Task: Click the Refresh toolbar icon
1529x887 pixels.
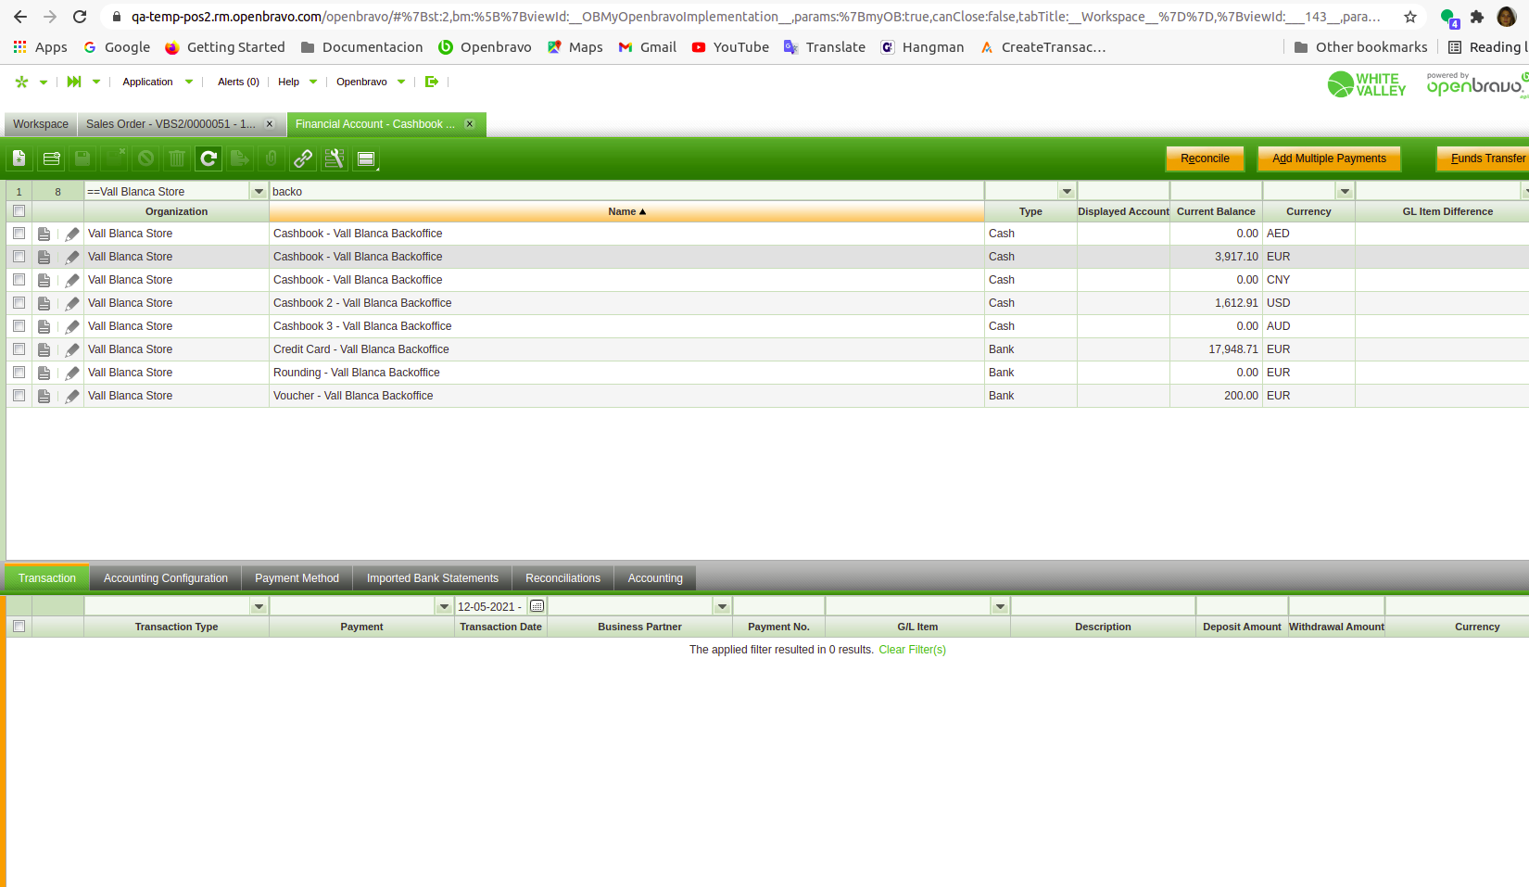Action: pyautogui.click(x=208, y=158)
